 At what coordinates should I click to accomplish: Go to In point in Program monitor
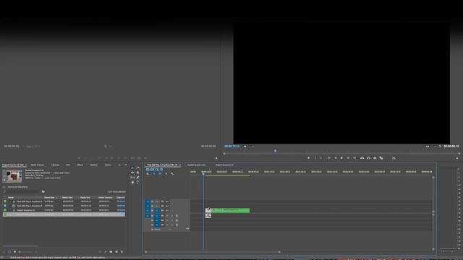tap(329, 158)
